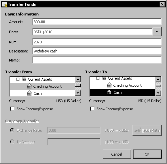Image resolution: width=167 pixels, height=164 pixels.
Task: Click Current Assets bank icon in Transfer To
Action: tap(104, 78)
